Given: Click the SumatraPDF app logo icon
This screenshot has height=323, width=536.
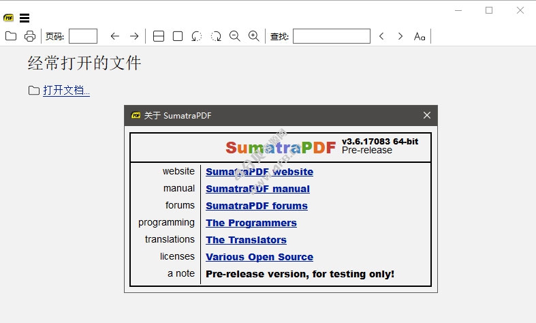Looking at the screenshot, I should (9, 18).
